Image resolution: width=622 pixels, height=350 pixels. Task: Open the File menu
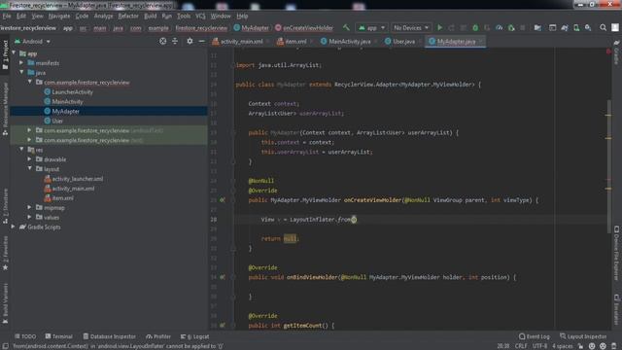coord(7,16)
